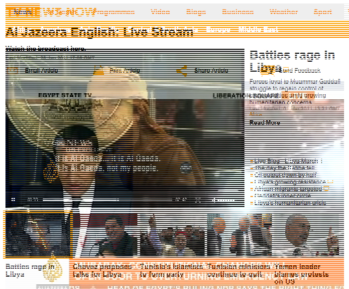Open Gaddafi's inner circle link

(x=282, y=195)
